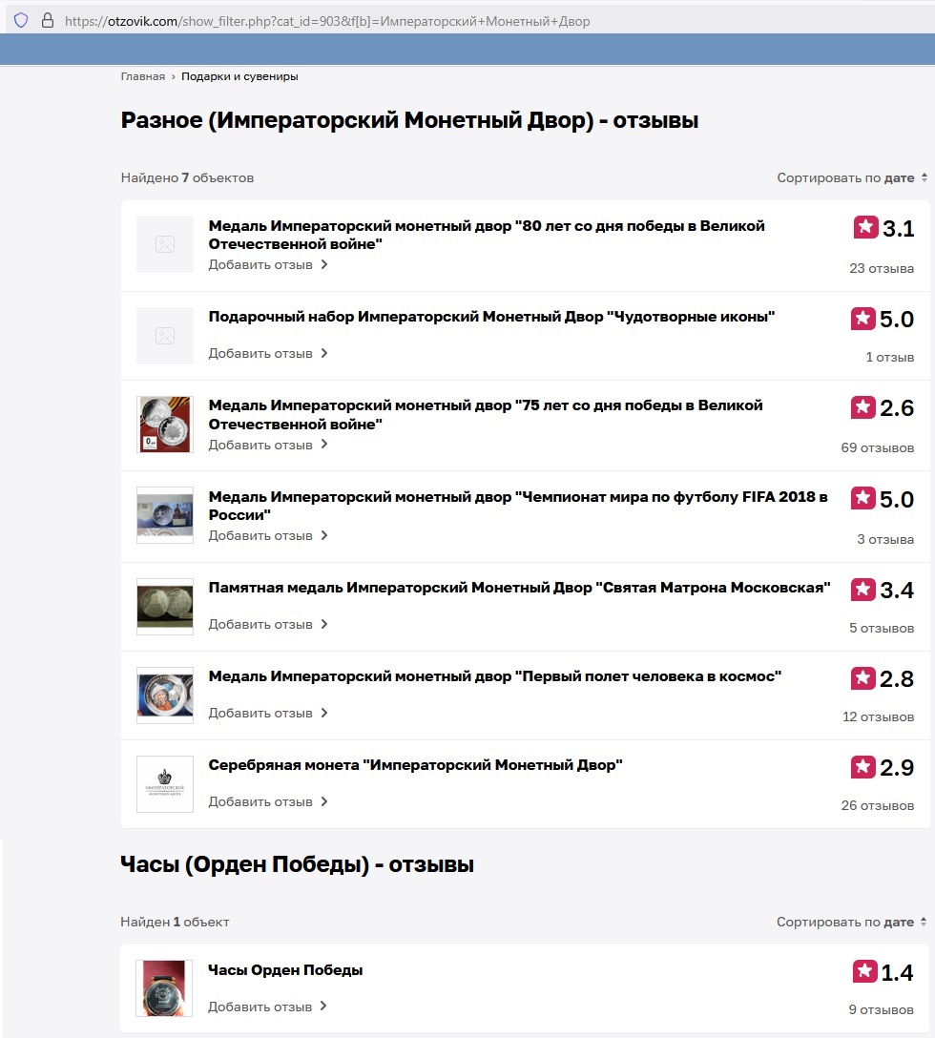Click thumbnail of the FIFA 2018 medal

click(x=165, y=515)
